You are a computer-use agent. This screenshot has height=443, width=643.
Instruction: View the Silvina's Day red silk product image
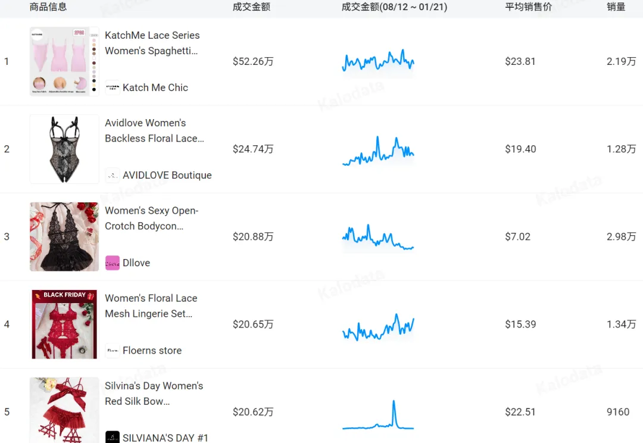(x=64, y=410)
